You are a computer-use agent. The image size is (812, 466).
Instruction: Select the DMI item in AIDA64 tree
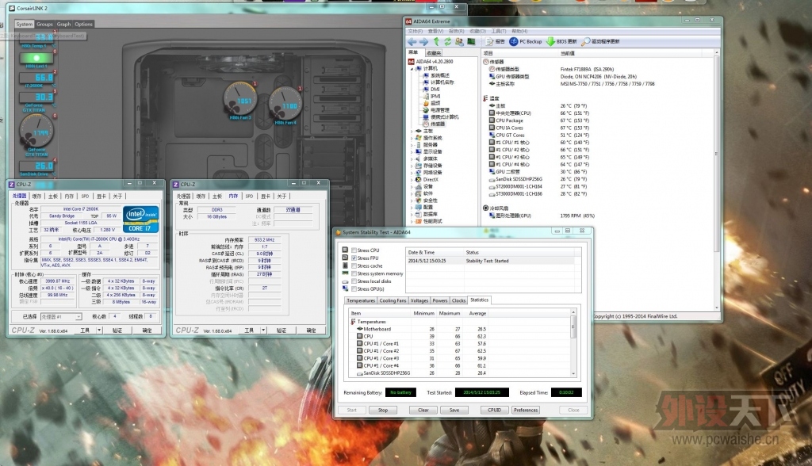435,89
